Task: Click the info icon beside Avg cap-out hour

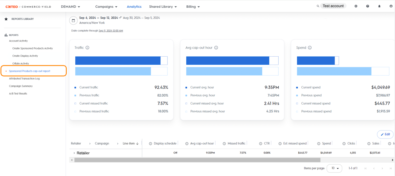Action: tap(216, 48)
